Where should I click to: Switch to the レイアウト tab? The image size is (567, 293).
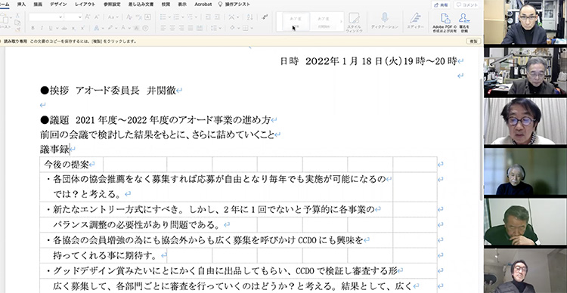tap(85, 5)
